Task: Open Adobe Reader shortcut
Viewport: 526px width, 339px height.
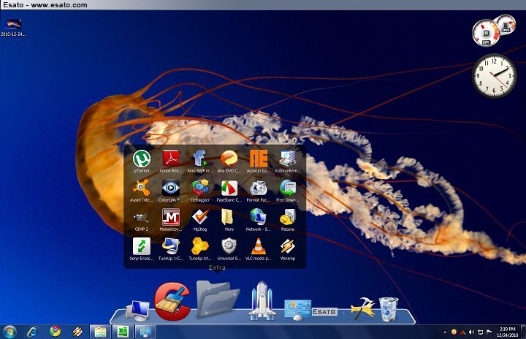Action: (x=171, y=158)
